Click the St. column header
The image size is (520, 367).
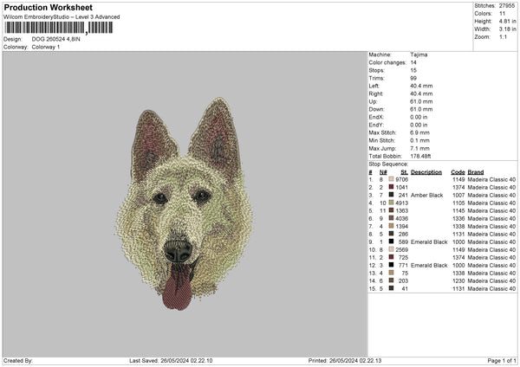coord(404,171)
